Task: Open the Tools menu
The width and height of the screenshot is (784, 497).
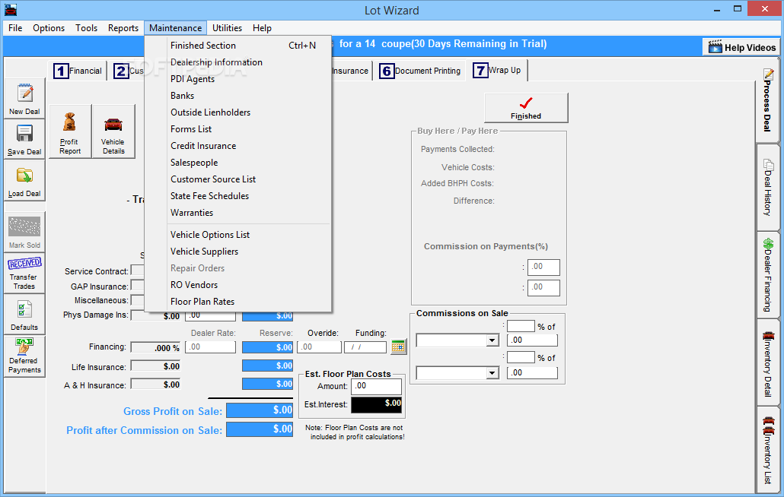Action: [x=86, y=28]
